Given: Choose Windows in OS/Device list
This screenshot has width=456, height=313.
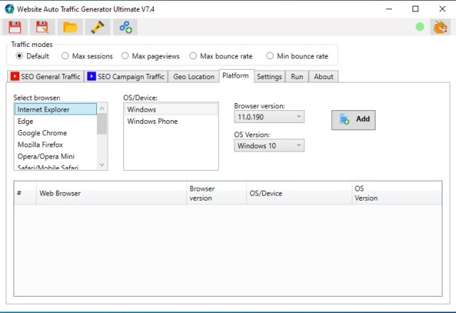Looking at the screenshot, I should (171, 110).
